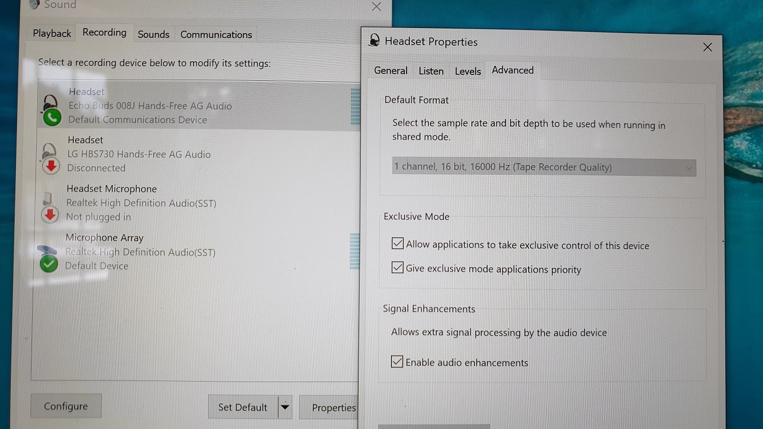Select the Microphone Array device name

point(104,237)
